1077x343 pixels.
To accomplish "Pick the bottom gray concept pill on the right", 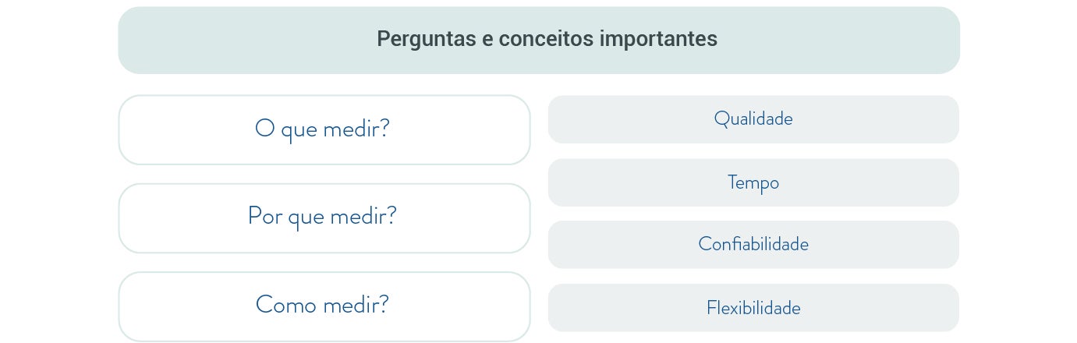I will tap(753, 308).
